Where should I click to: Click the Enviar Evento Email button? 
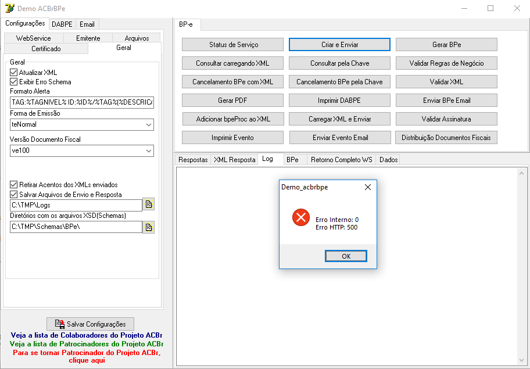[x=341, y=138]
